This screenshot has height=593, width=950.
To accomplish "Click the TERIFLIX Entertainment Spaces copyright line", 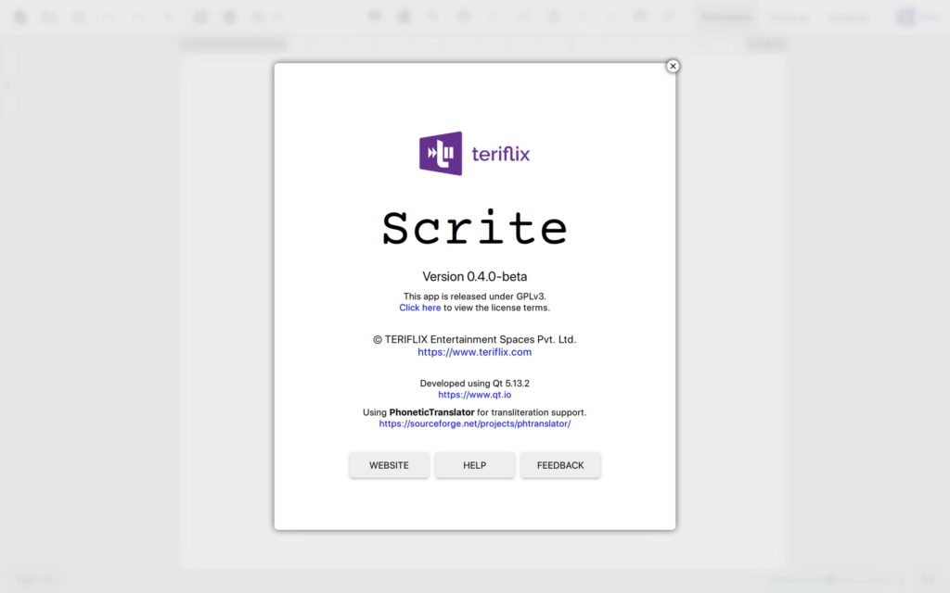I will click(474, 339).
